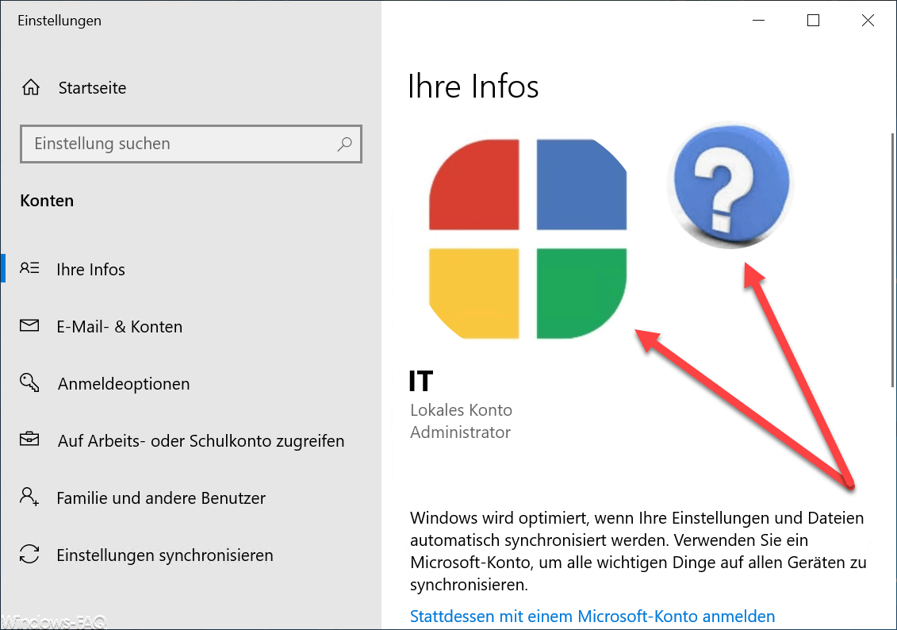Screen dimensions: 897x630
Task: Open the Anmeldeoptionen settings page
Action: 123,383
